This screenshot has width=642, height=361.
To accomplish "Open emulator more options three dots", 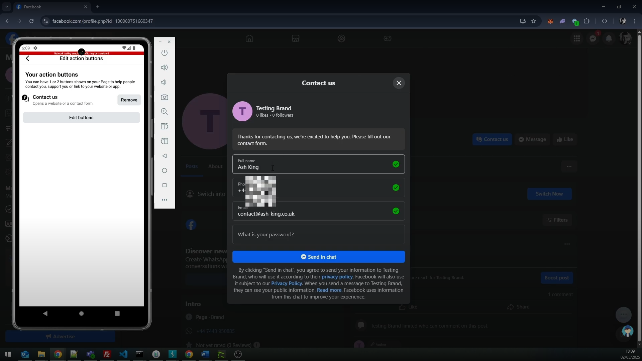I will tap(164, 200).
